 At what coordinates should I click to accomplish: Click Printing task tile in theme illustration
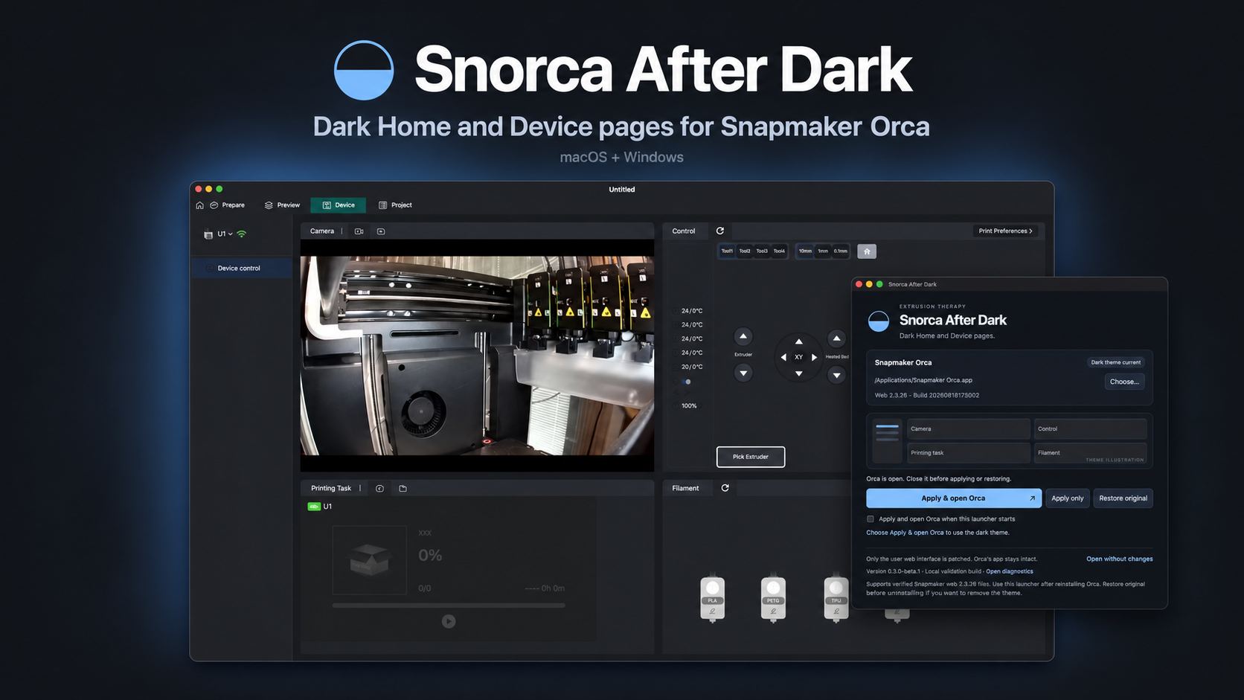(969, 453)
